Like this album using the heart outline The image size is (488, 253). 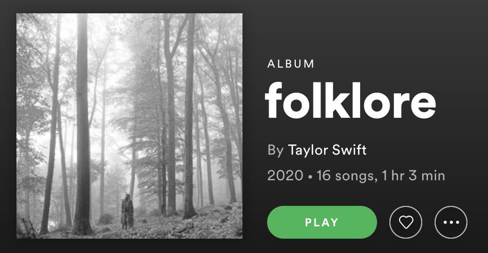click(x=405, y=222)
